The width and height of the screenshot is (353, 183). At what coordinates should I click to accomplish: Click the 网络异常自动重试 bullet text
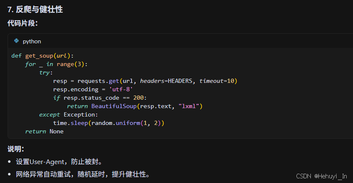point(83,174)
